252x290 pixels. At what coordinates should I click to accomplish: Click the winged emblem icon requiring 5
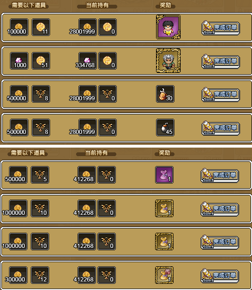point(40,175)
